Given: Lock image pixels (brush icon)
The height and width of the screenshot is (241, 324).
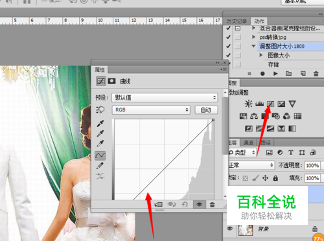Looking at the screenshot, I should pyautogui.click(x=255, y=178).
